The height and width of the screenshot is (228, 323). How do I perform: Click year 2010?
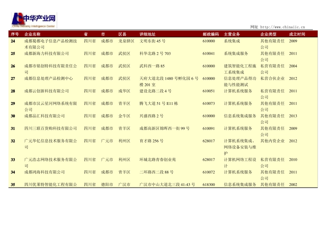tap(293, 160)
